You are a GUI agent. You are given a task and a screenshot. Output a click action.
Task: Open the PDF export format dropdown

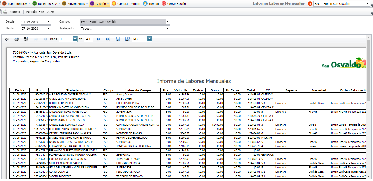click(x=150, y=39)
